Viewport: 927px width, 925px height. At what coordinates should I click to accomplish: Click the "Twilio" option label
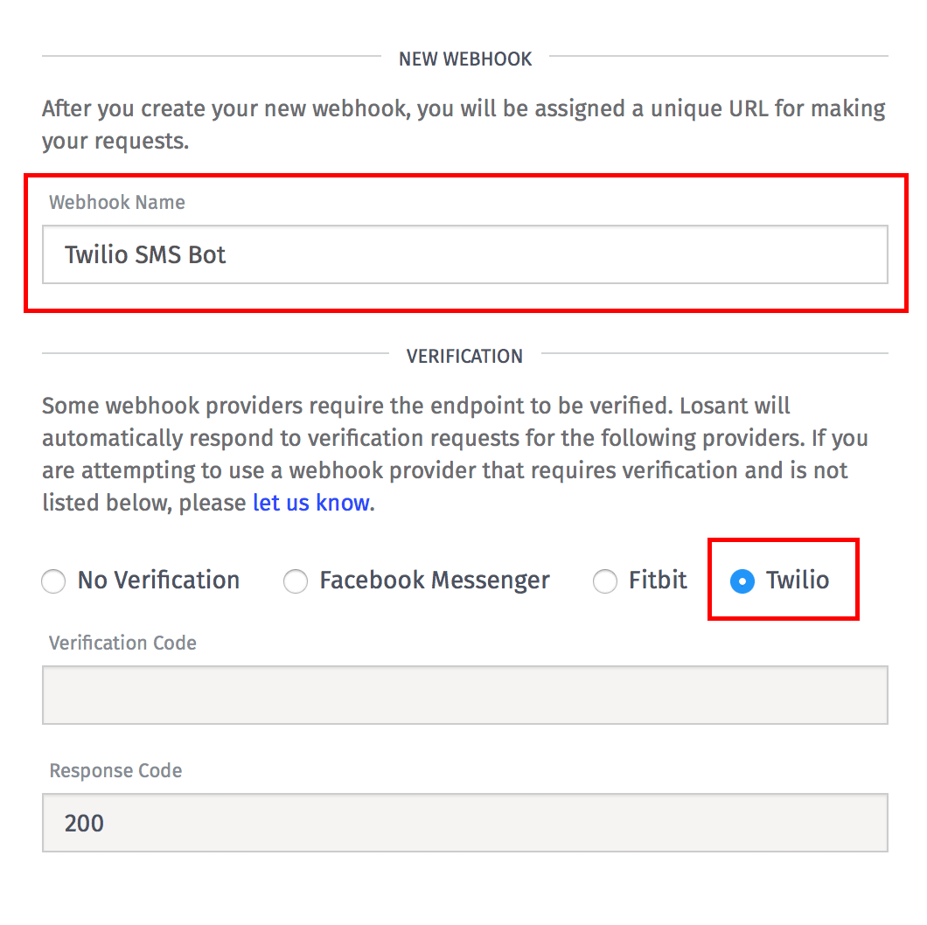tap(798, 581)
